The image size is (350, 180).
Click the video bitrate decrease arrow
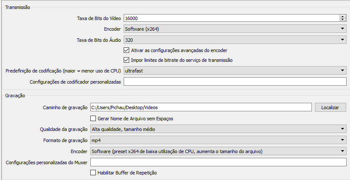342,20
